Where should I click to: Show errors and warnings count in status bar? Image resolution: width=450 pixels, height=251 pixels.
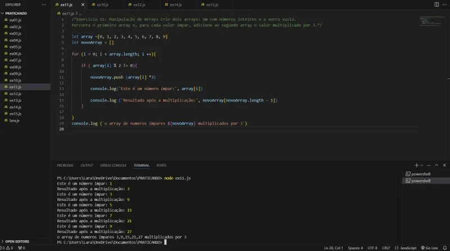click(7, 248)
